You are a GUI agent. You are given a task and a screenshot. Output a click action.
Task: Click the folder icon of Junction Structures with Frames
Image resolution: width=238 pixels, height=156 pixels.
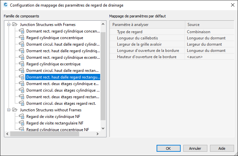point(15,25)
